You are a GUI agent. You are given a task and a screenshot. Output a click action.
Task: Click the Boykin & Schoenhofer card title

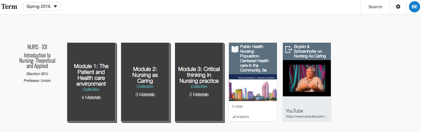[310, 51]
